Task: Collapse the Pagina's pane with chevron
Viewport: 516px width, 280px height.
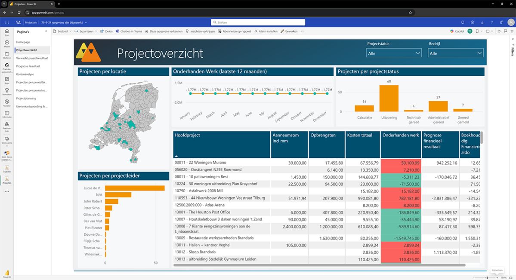Action: (46, 32)
